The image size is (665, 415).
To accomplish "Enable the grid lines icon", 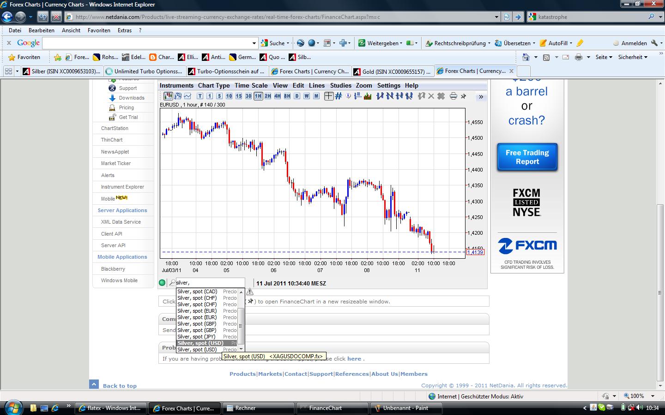I will pyautogui.click(x=339, y=96).
